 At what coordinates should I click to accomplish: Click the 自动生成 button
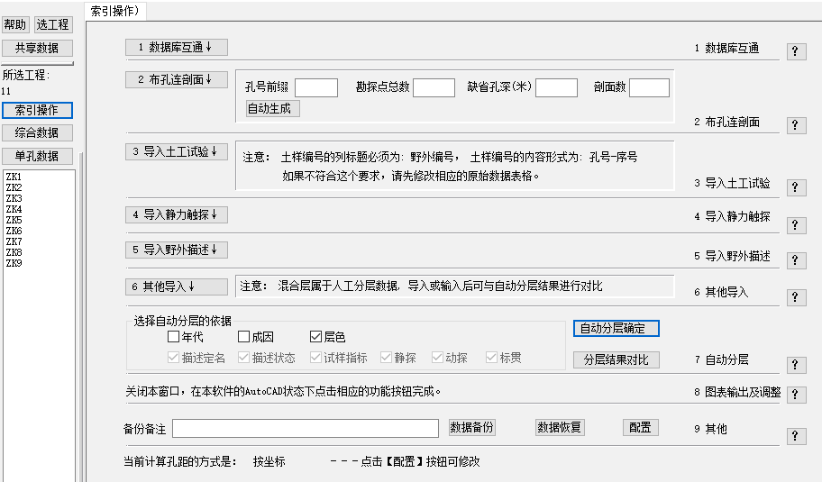272,108
